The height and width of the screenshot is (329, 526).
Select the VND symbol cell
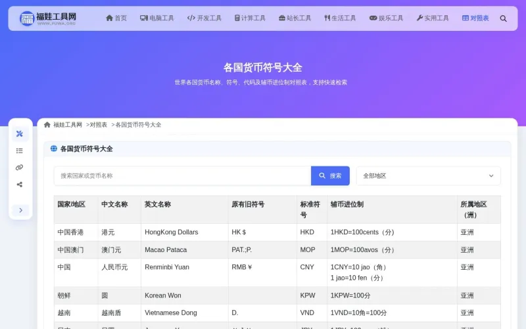312,313
